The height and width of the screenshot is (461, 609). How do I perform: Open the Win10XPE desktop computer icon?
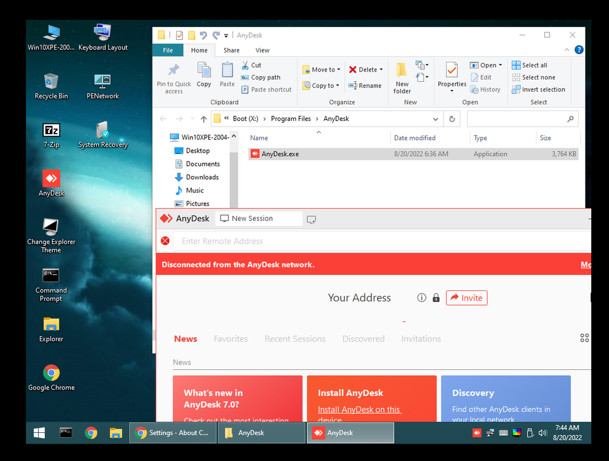click(51, 37)
